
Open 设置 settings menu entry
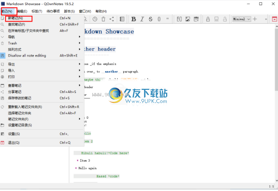42,134
